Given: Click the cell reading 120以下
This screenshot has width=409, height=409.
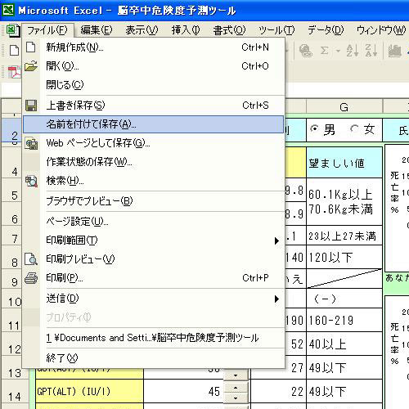Looking at the screenshot, I should point(344,257).
